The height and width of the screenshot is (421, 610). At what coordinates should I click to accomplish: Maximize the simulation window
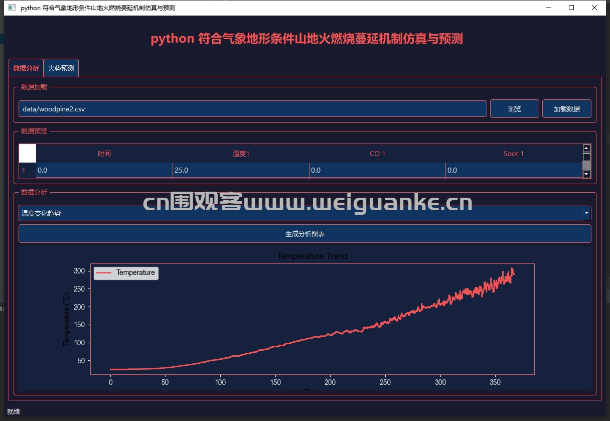[x=571, y=8]
